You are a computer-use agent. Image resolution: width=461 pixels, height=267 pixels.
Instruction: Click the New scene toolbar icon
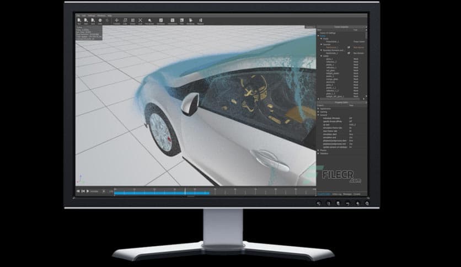tap(79, 21)
